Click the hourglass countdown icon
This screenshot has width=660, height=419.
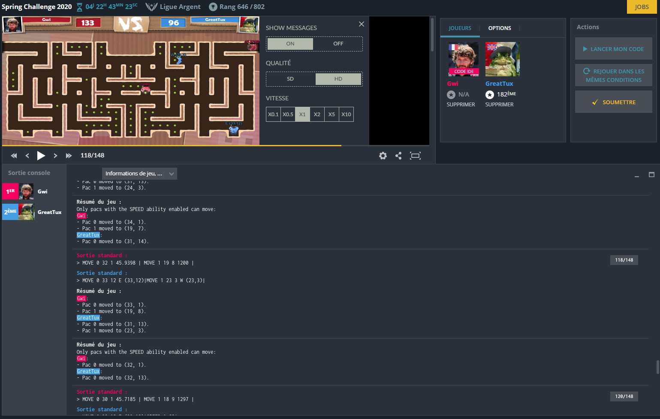point(80,7)
